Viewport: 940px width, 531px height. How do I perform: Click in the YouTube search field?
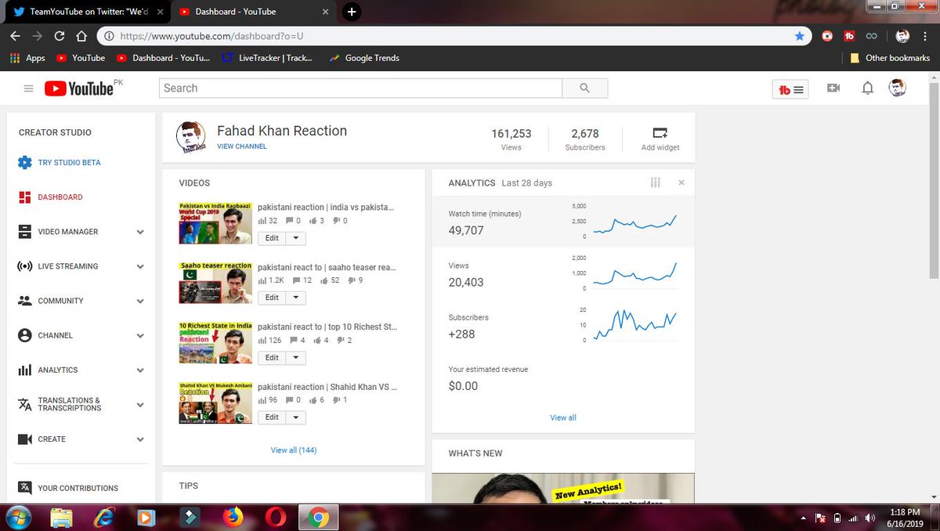coord(360,88)
